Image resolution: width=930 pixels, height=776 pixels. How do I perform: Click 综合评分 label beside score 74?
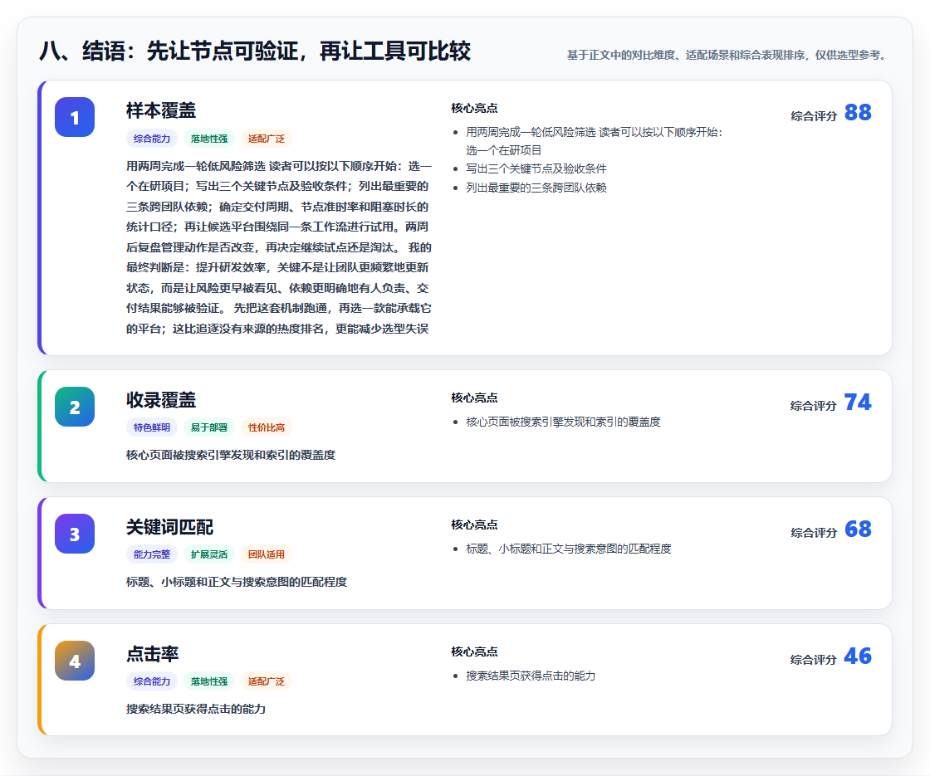coord(814,406)
